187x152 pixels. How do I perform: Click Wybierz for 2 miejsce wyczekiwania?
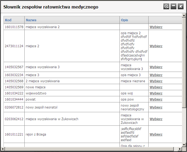coord(156,81)
